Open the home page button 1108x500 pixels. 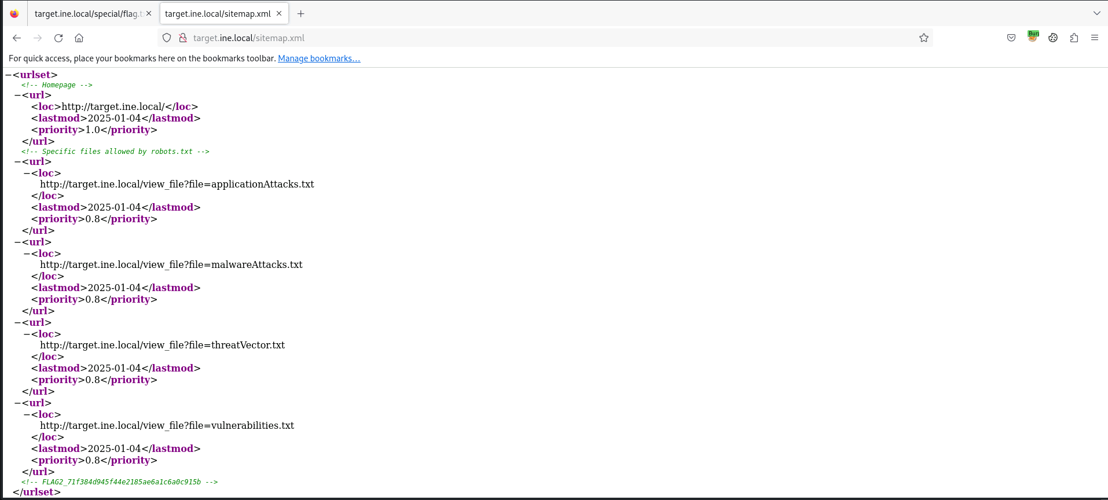pos(79,38)
